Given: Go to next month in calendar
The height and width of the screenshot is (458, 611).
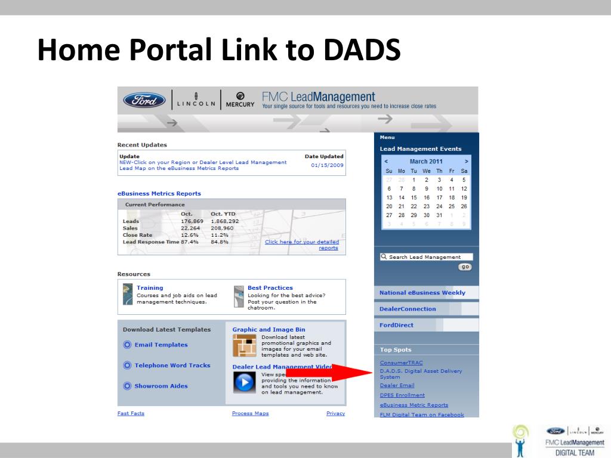Looking at the screenshot, I should (x=467, y=161).
